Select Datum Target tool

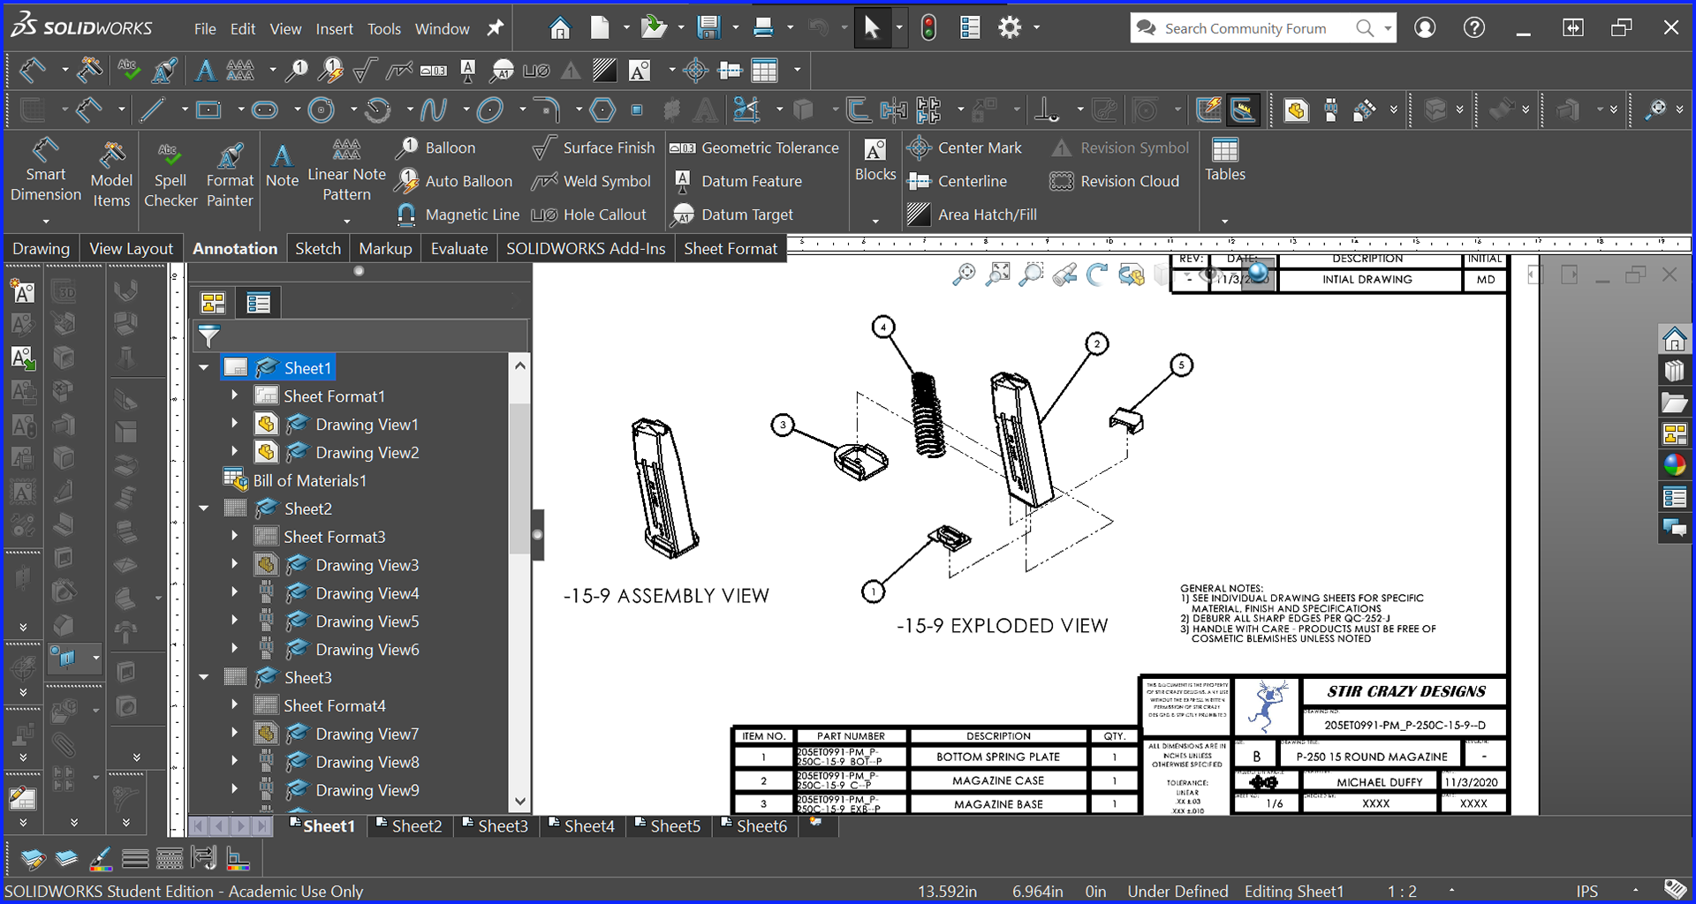pos(732,215)
